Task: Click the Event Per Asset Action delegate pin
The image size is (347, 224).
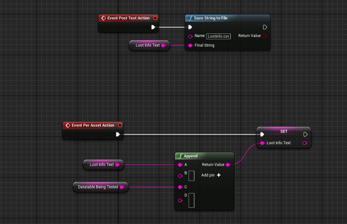Action: (120, 125)
